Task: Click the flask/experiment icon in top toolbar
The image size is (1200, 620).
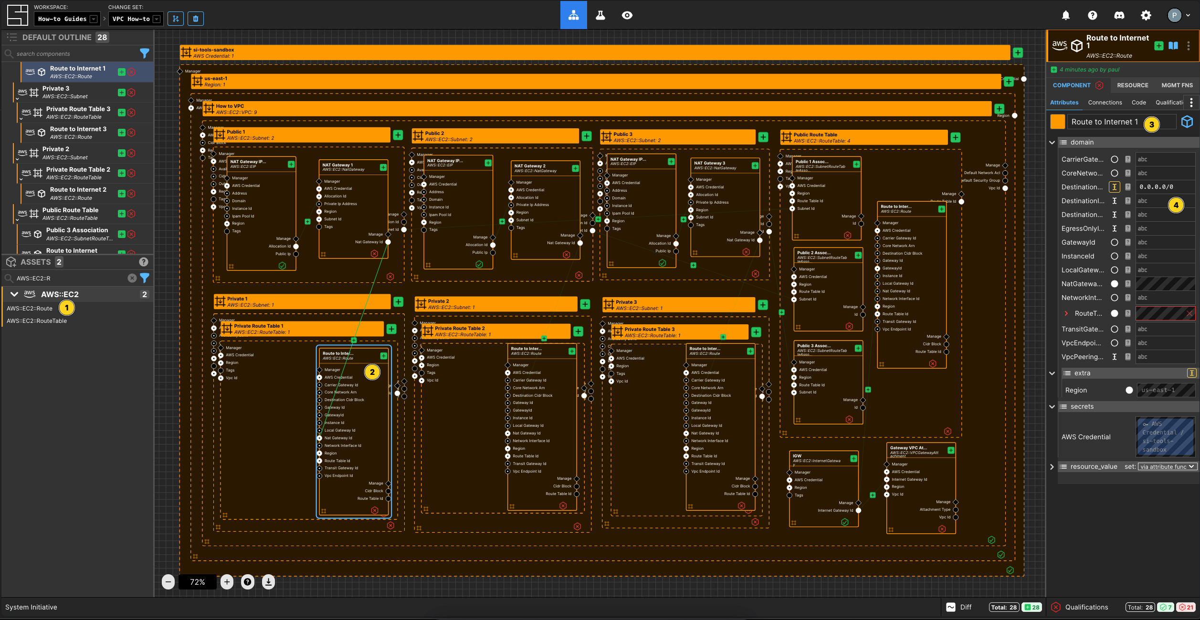Action: pos(600,15)
